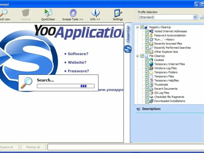Screen dimensions: 204x153
Task: Click the empty status field at the bottom
Action: pos(126,147)
